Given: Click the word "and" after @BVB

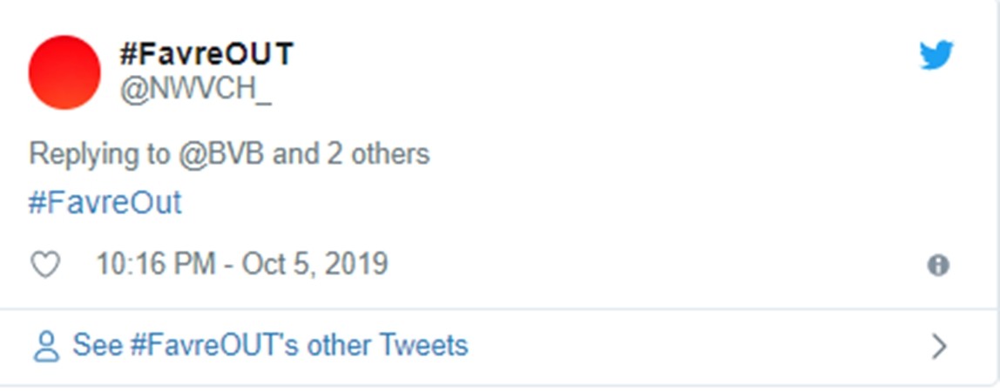Looking at the screenshot, I should pyautogui.click(x=296, y=154).
